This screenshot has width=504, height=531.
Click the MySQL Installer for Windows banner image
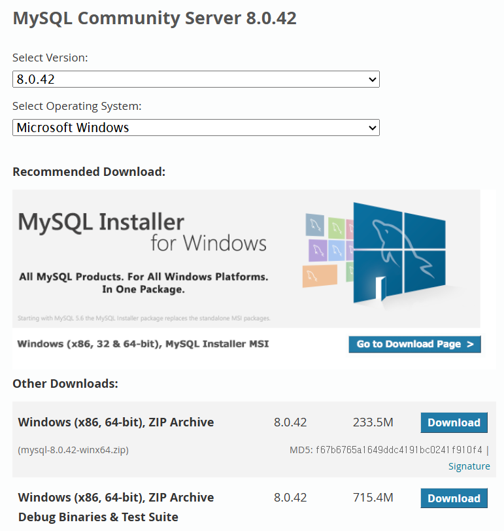[246, 259]
